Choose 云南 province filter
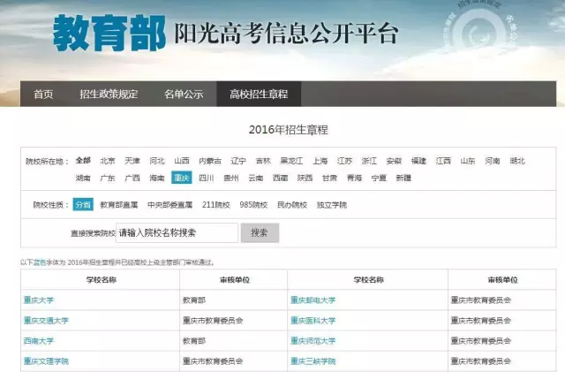This screenshot has width=565, height=372. tap(256, 178)
